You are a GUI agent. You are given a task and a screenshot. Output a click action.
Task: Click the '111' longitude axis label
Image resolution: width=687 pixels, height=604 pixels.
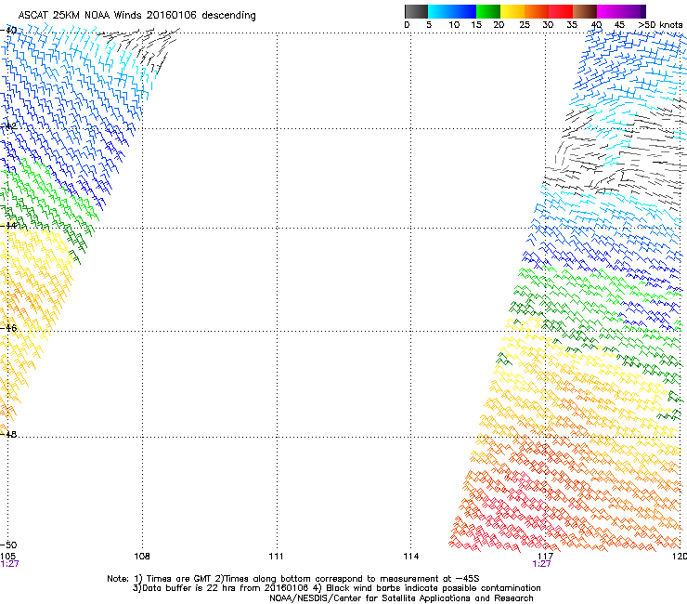(x=276, y=557)
